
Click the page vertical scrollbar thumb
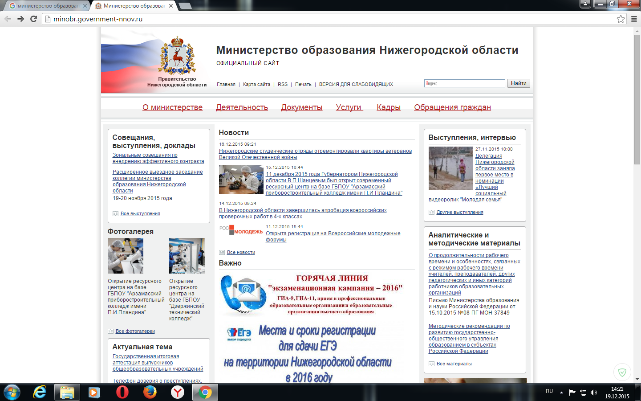tap(637, 99)
